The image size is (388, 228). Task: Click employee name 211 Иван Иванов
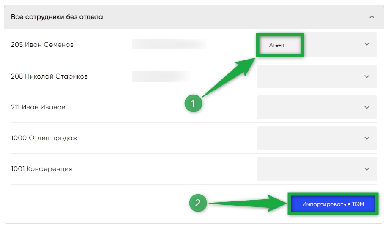[38, 107]
